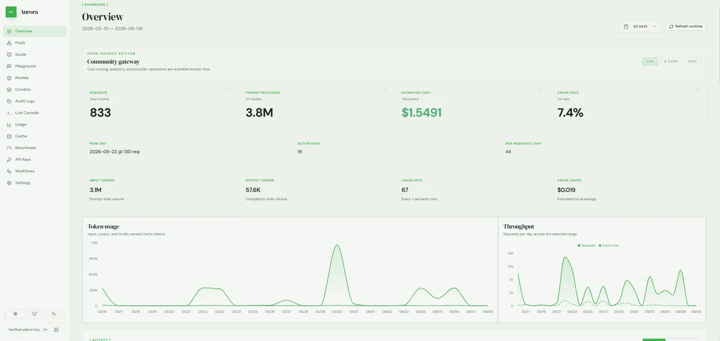Click the Token usage chart title

coord(104,227)
